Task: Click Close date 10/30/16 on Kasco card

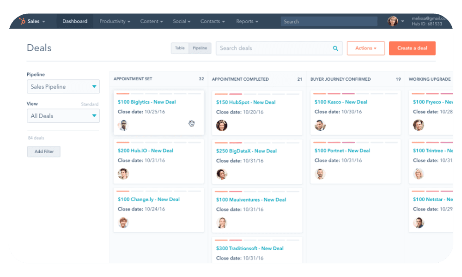Action: point(338,112)
